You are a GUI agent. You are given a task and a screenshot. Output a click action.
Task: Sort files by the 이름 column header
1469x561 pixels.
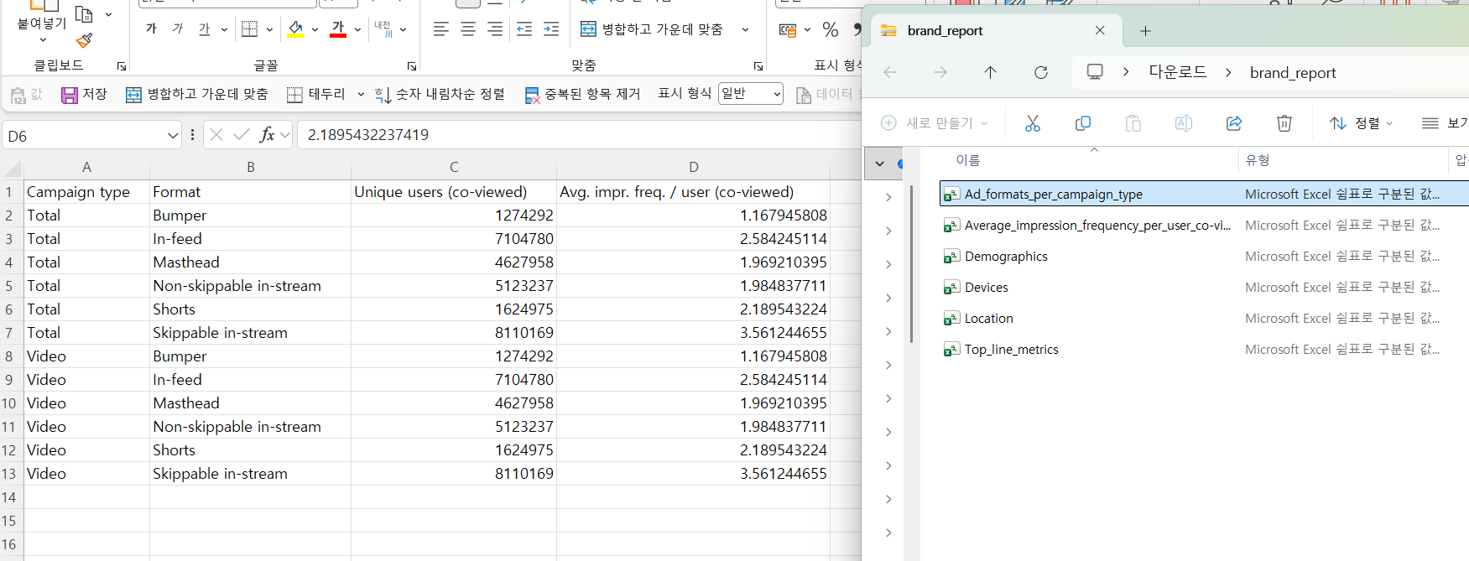click(968, 160)
